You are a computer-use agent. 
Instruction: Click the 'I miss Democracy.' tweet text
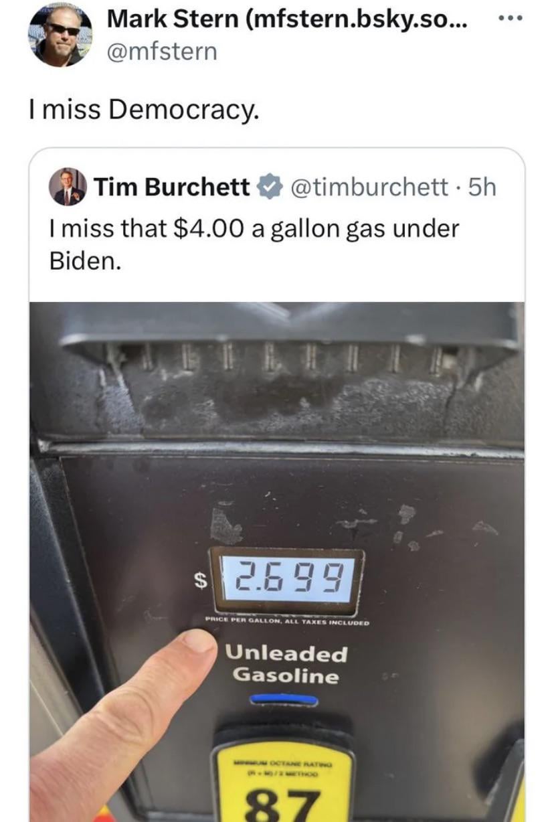(143, 109)
